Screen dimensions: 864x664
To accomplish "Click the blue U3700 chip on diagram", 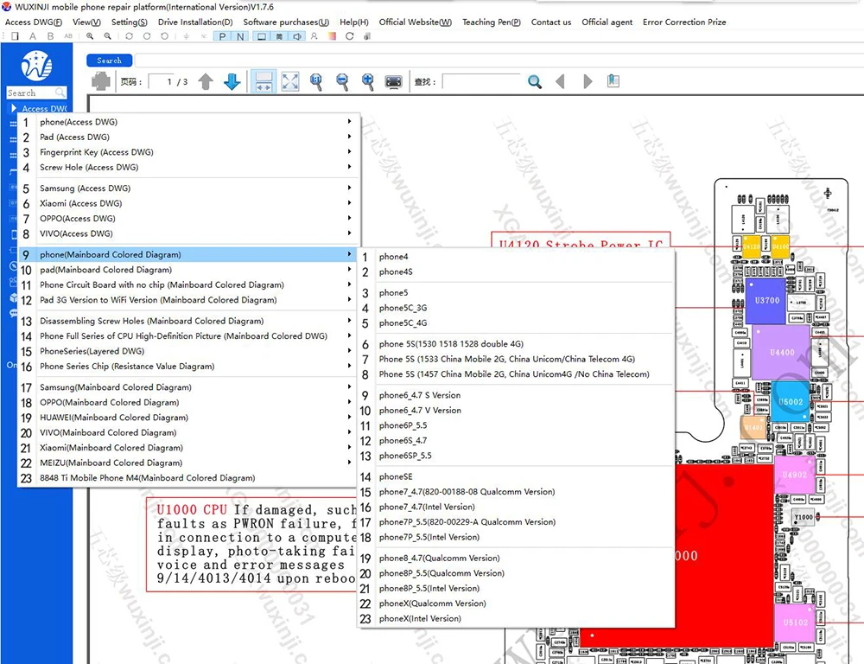I will tap(766, 301).
